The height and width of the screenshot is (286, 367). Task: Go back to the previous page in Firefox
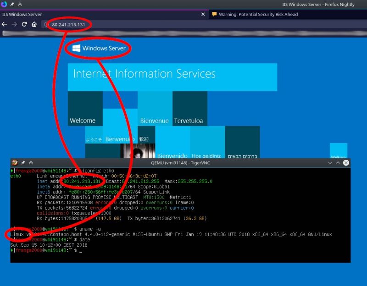tap(4, 24)
